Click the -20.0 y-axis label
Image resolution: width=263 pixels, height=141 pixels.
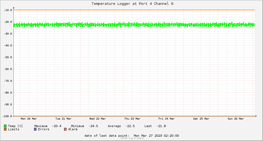coord(8,22)
